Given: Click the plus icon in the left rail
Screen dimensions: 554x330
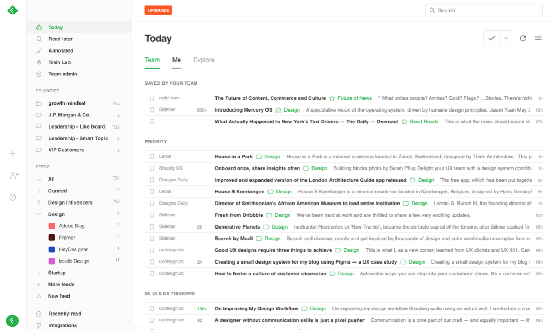Looking at the screenshot, I should (13, 153).
